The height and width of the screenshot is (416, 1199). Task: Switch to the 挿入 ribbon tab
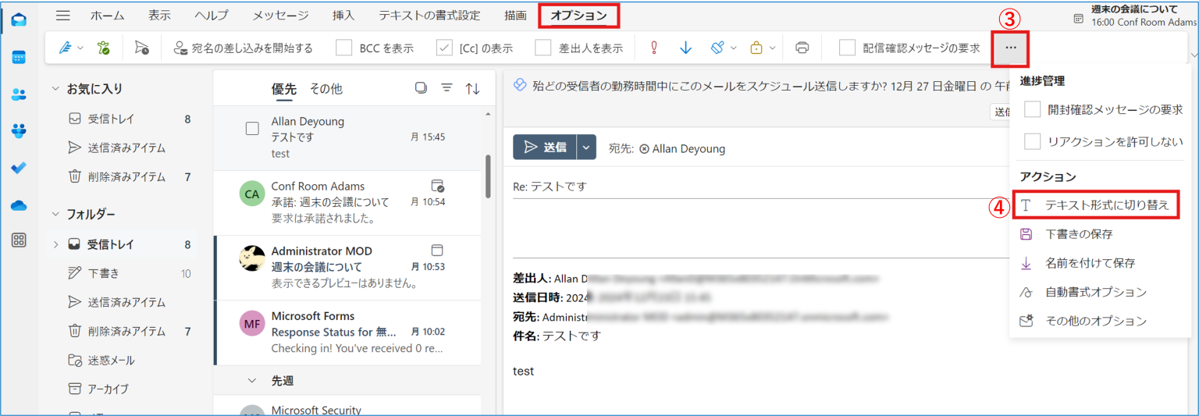pos(343,15)
